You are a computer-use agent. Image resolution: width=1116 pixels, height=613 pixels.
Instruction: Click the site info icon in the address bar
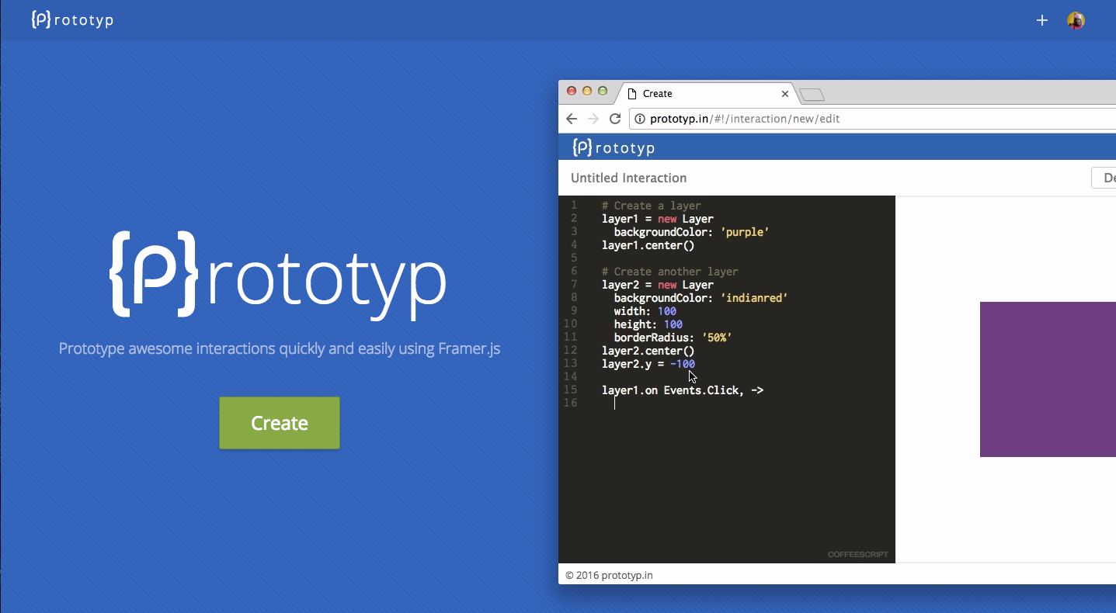coord(640,119)
